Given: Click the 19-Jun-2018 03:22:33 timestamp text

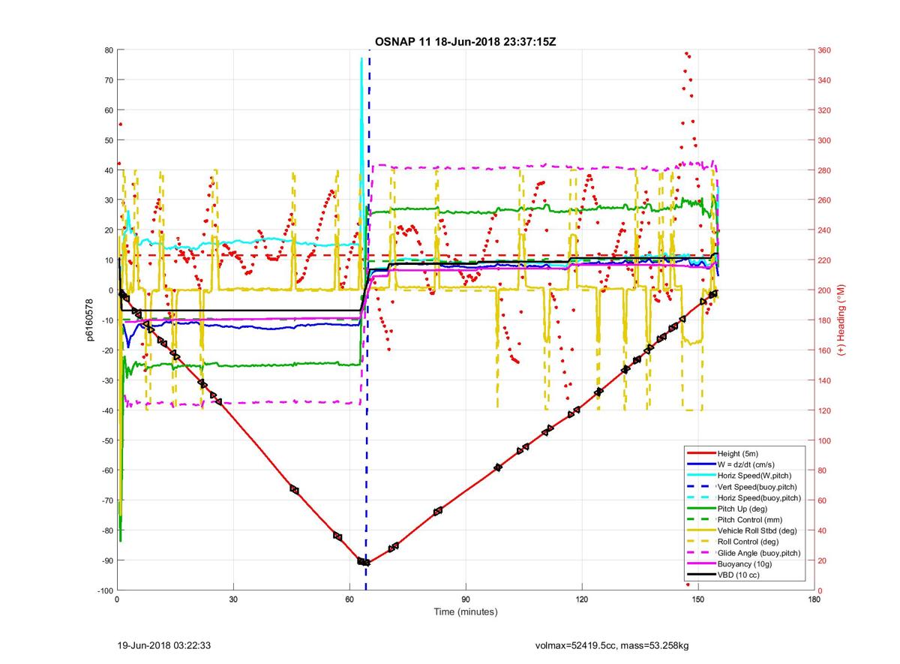Looking at the screenshot, I should (x=165, y=645).
